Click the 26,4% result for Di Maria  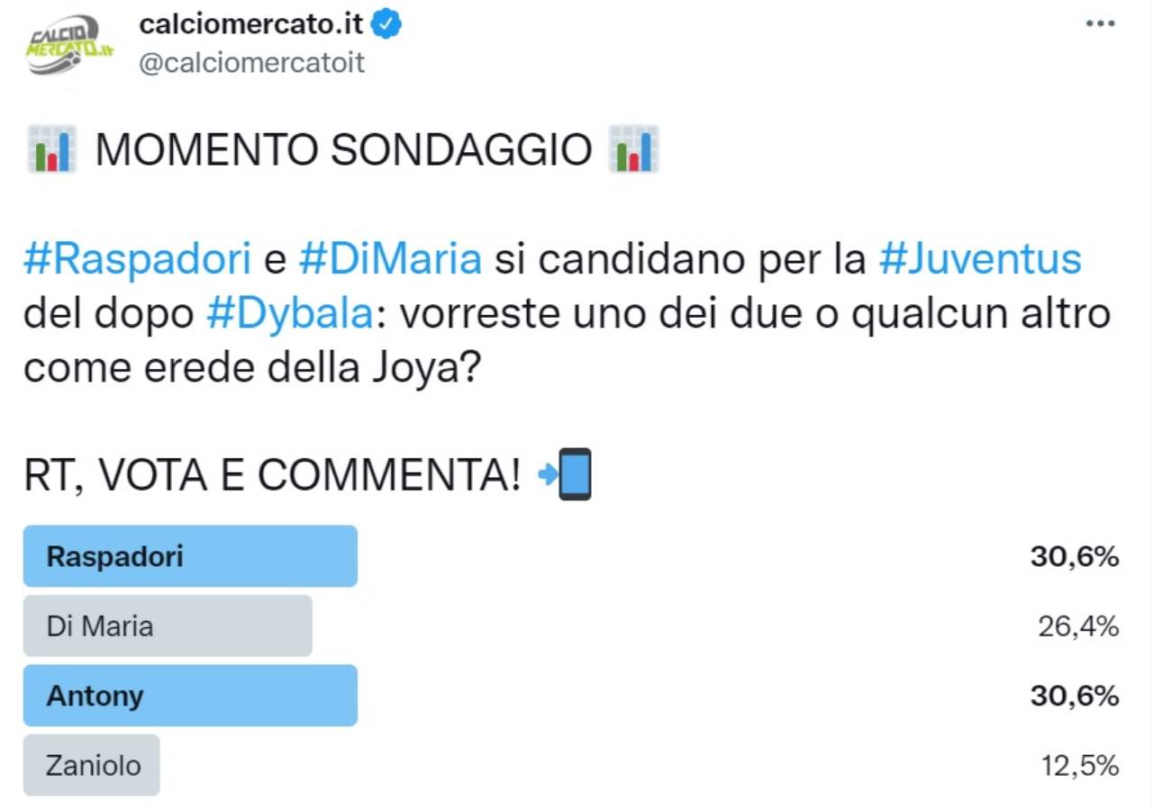1077,625
